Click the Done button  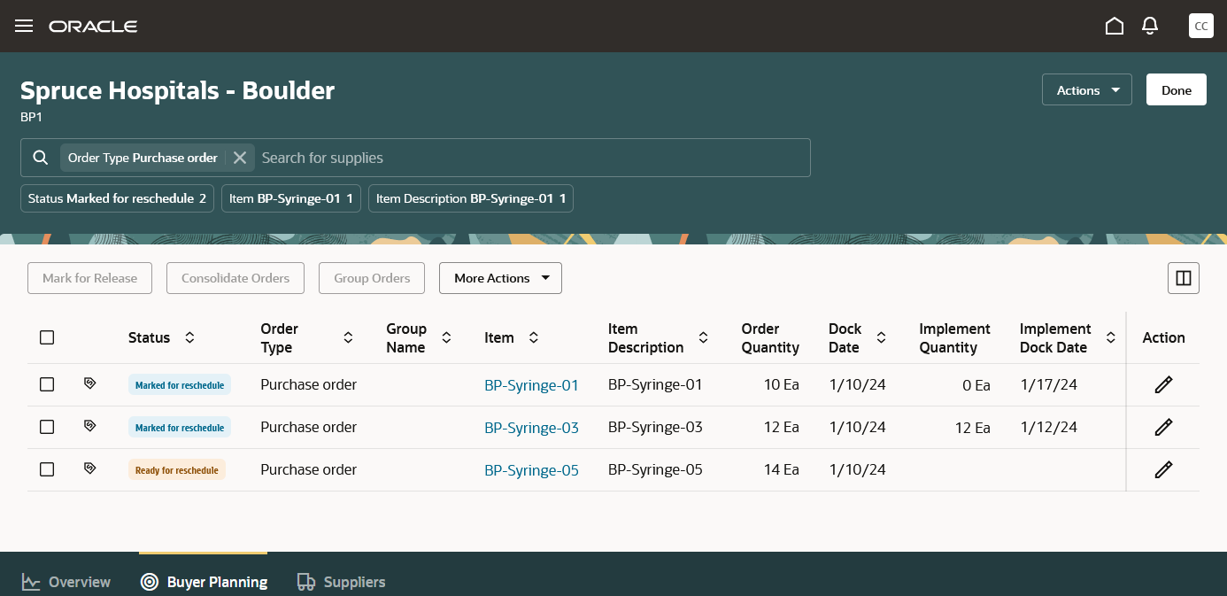[1176, 89]
